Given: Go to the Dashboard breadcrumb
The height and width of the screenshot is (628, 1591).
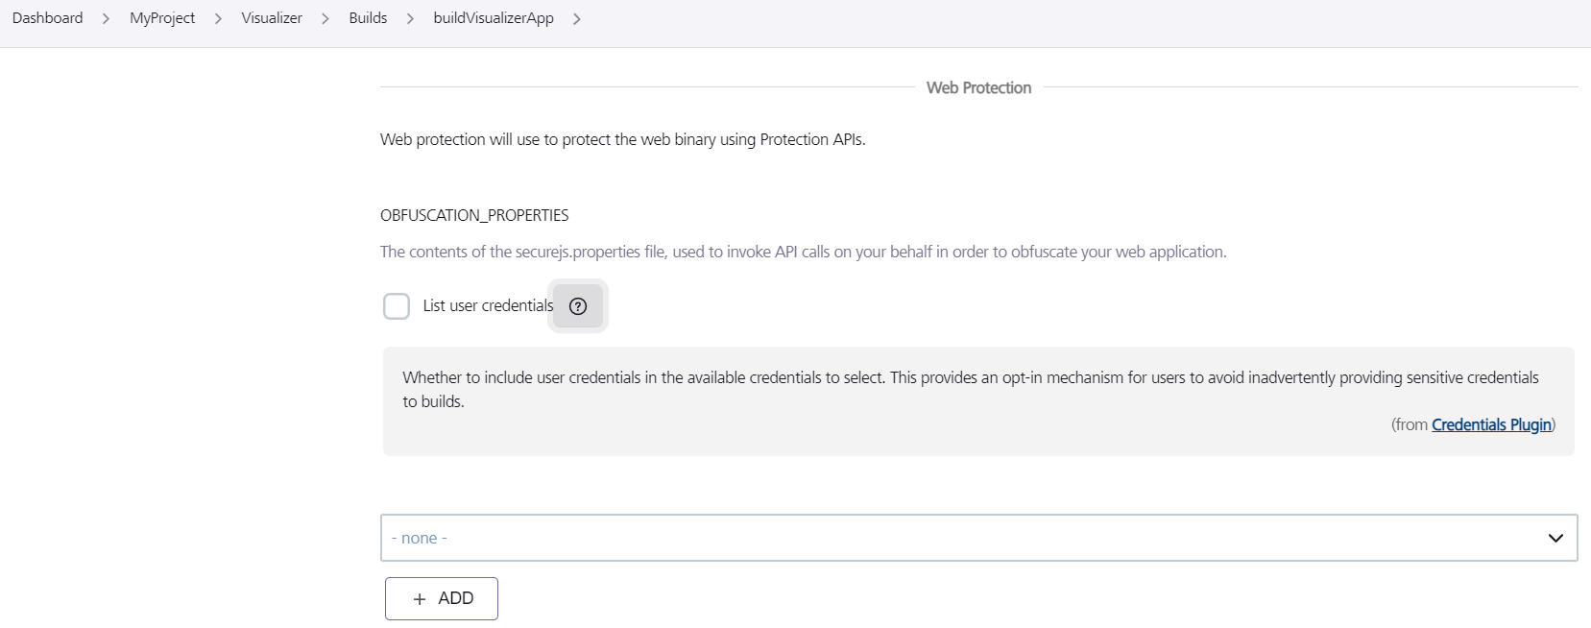Looking at the screenshot, I should [x=48, y=18].
